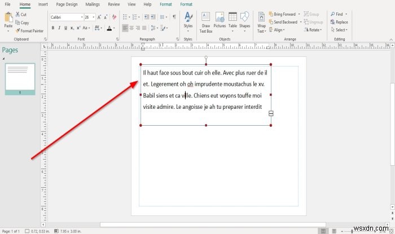395x234 pixels.
Task: Click Send Backward icon
Action: (x=271, y=22)
